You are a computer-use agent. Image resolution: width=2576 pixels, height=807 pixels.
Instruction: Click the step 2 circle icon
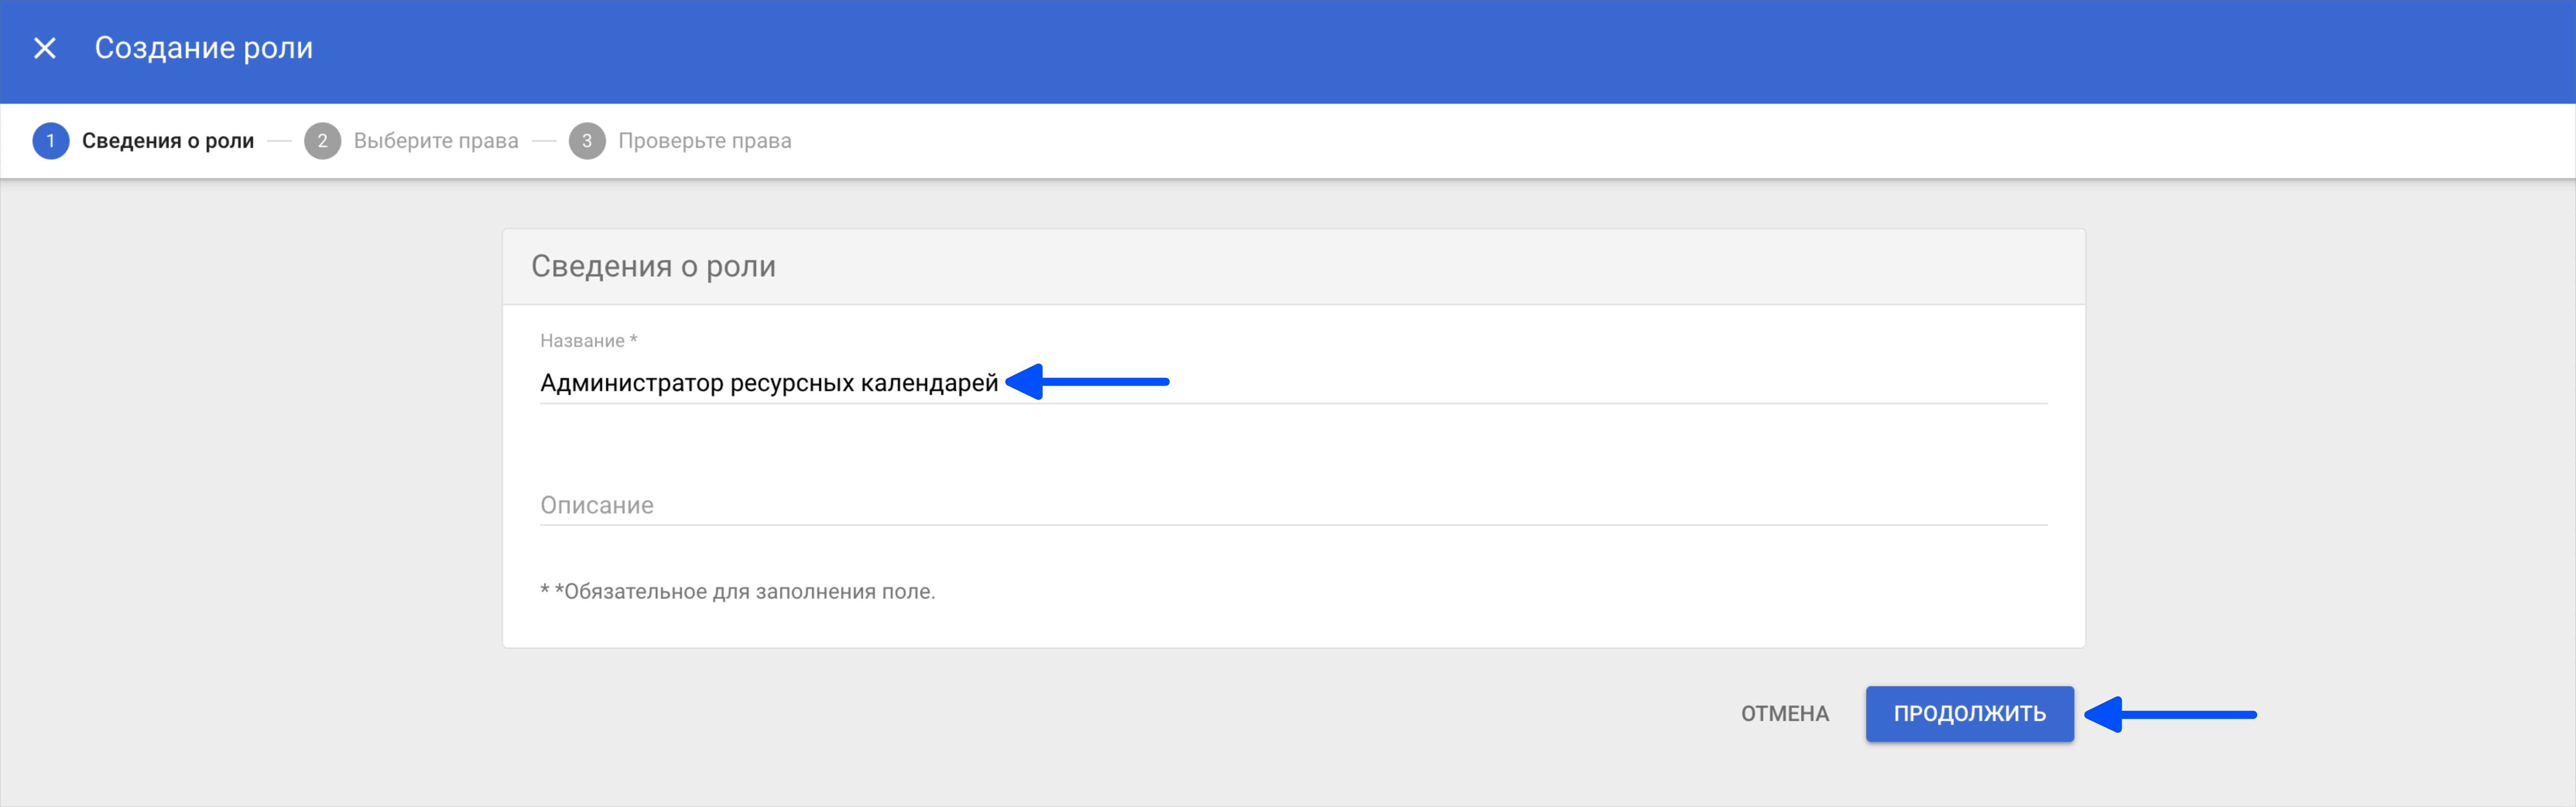pos(322,141)
